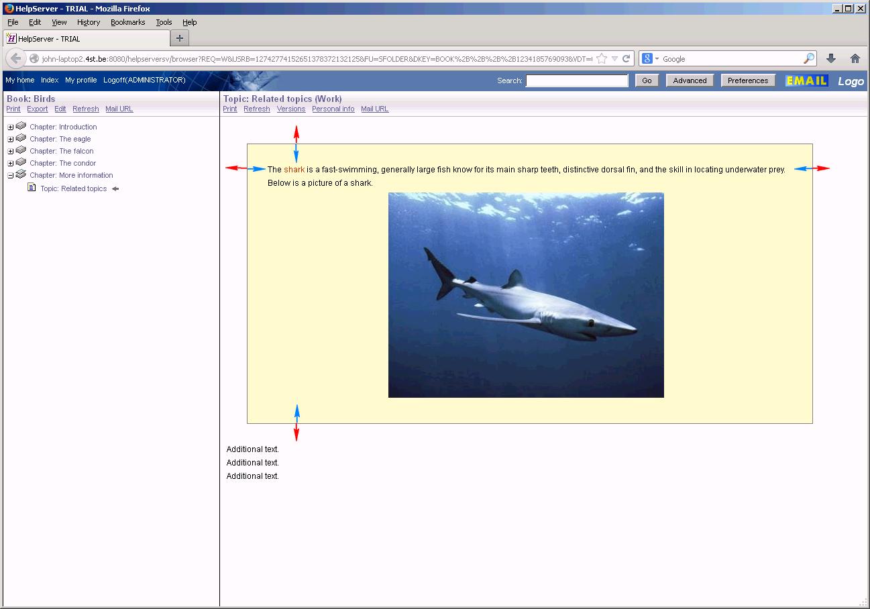
Task: Click the EMAIL icon in the top bar
Action: (x=806, y=80)
